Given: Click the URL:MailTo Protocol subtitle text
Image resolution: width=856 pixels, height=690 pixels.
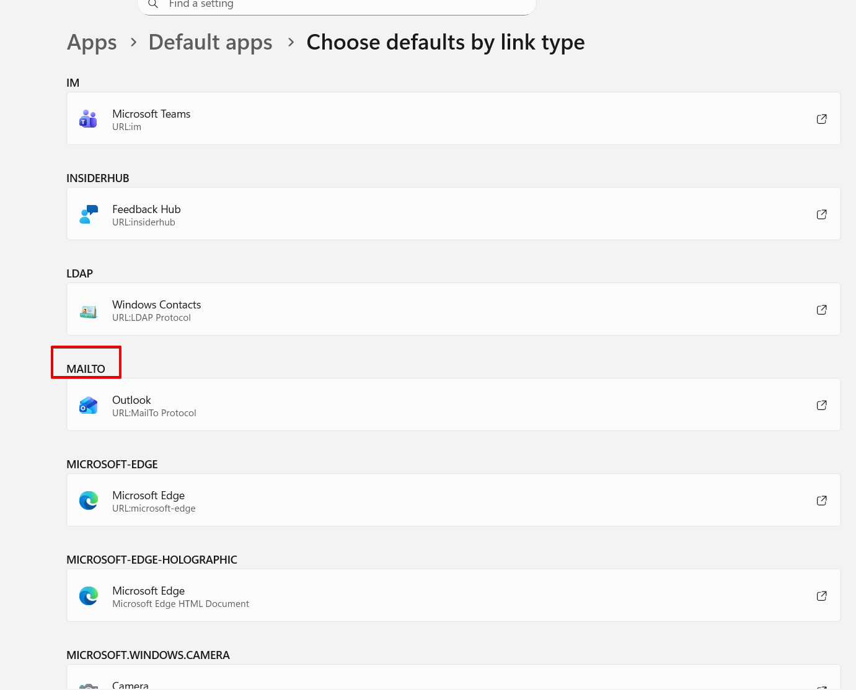Looking at the screenshot, I should pyautogui.click(x=154, y=413).
